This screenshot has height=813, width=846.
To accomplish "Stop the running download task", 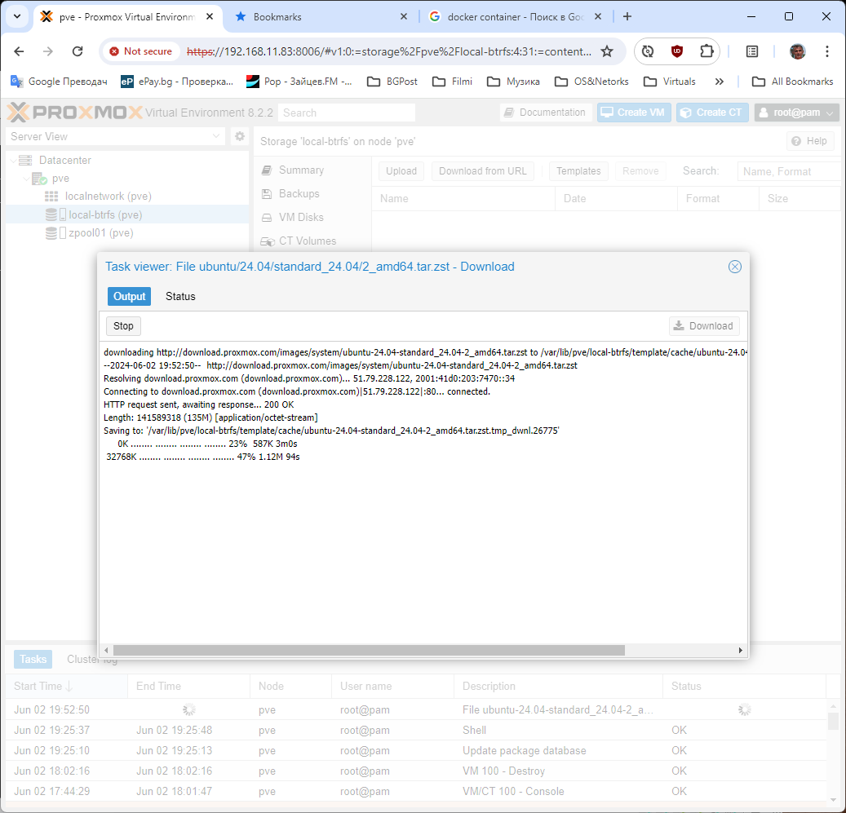I will coord(123,326).
